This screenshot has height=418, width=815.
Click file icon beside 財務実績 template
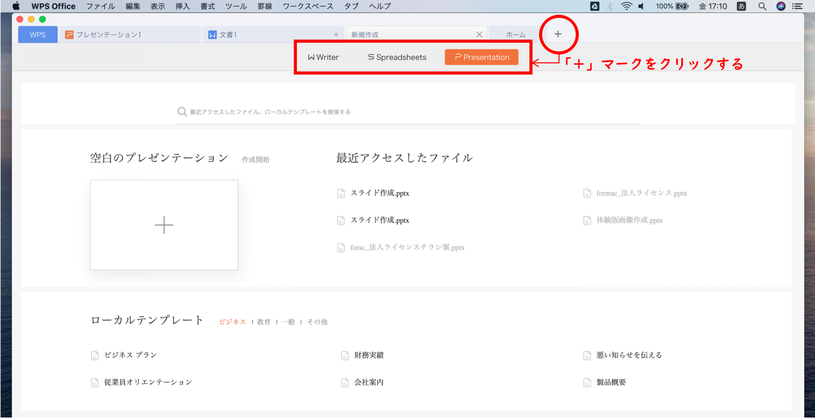pos(345,355)
